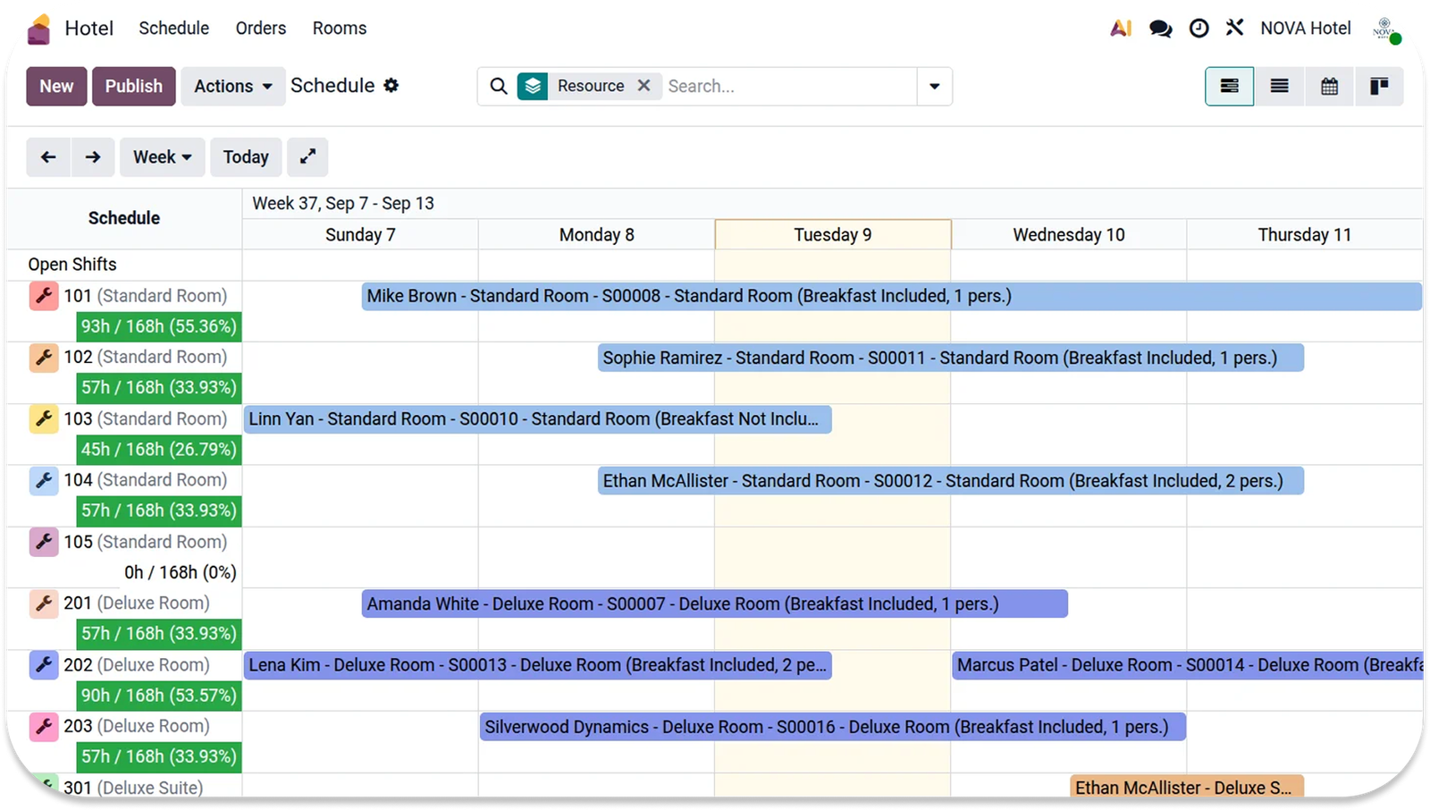Expand the search options dropdown arrow
This screenshot has width=1430, height=810.
pos(934,87)
